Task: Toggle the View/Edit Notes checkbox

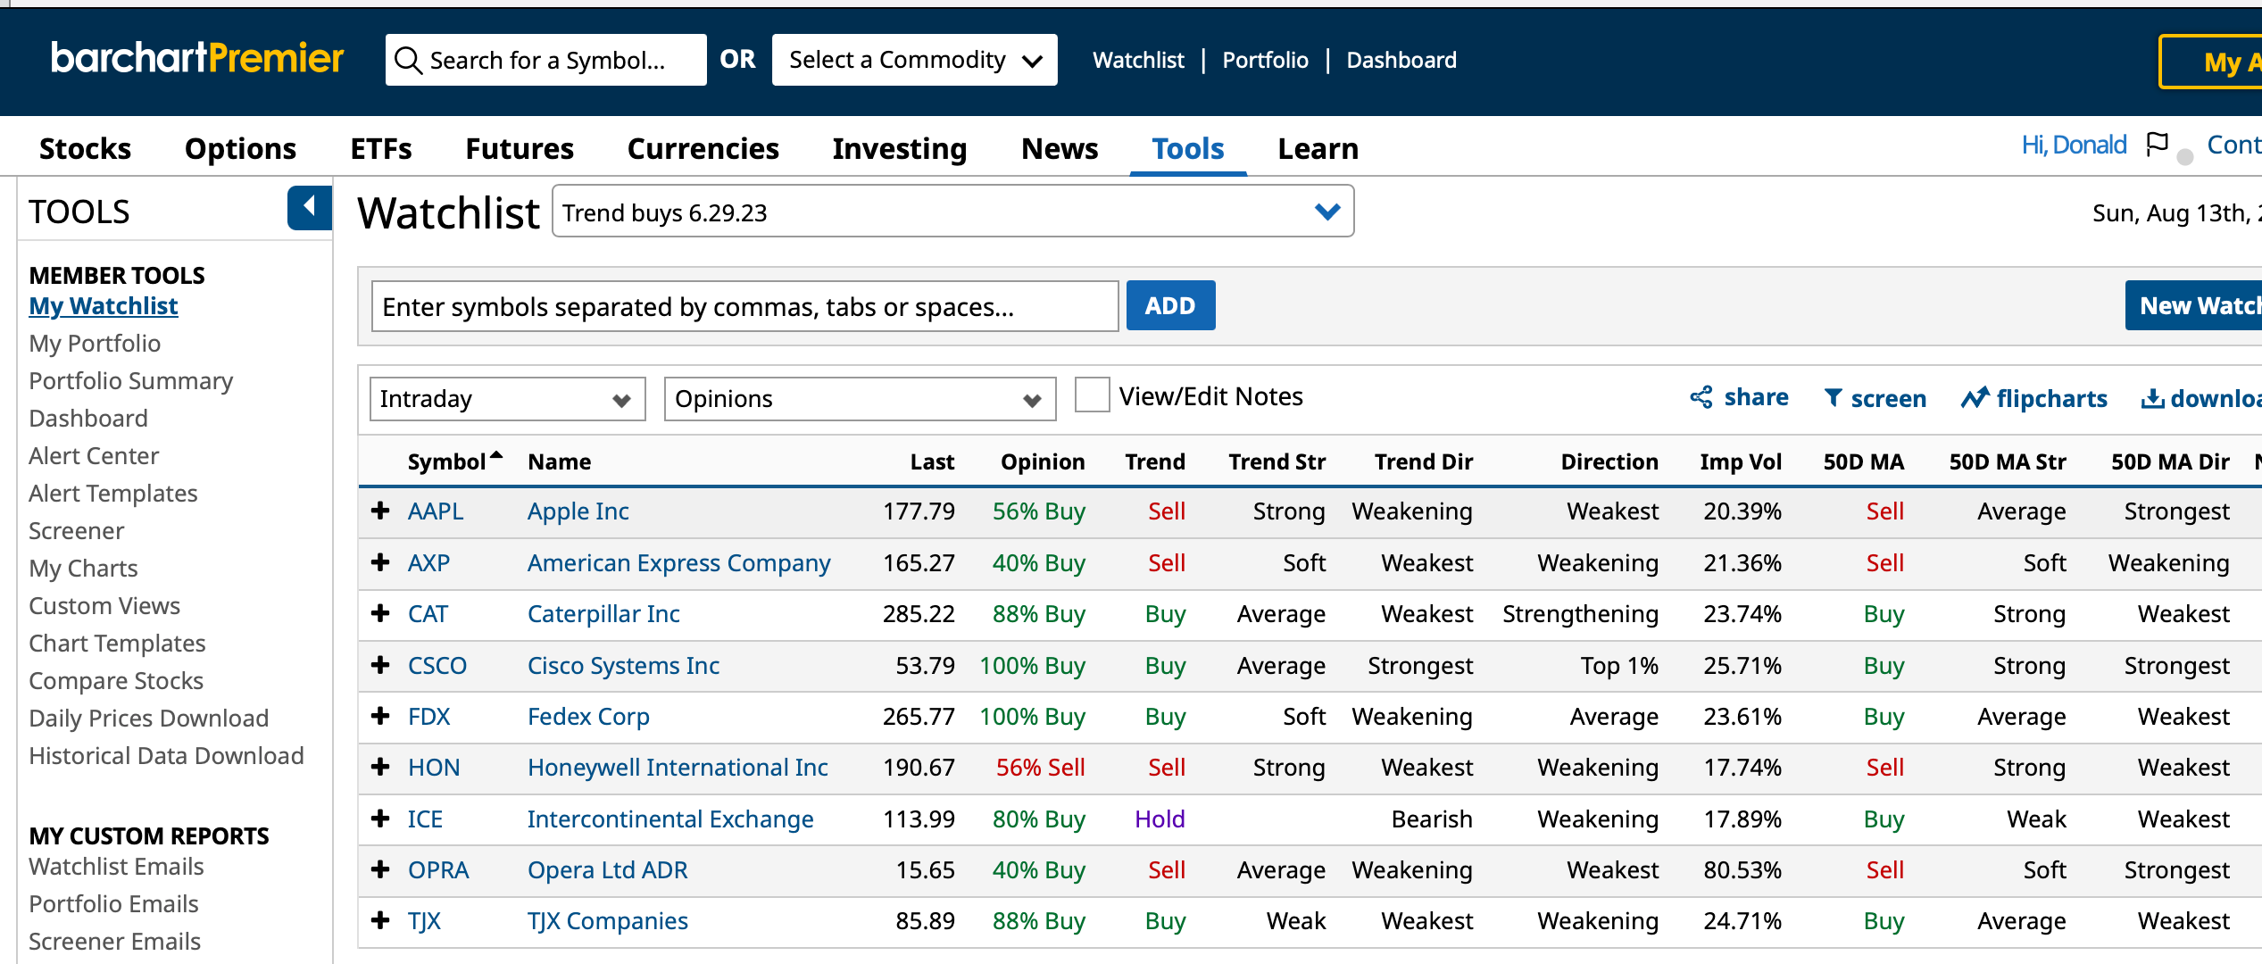Action: 1092,395
